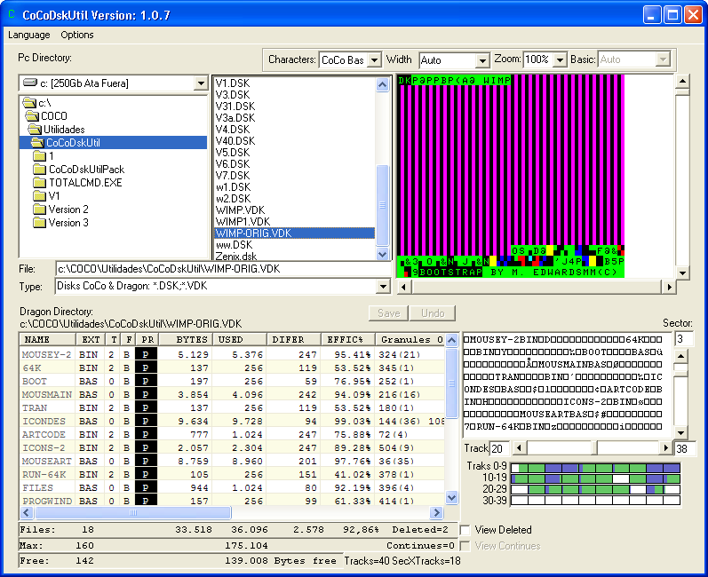Click the 10-19 track granule map row
Image resolution: width=708 pixels, height=577 pixels.
(595, 478)
